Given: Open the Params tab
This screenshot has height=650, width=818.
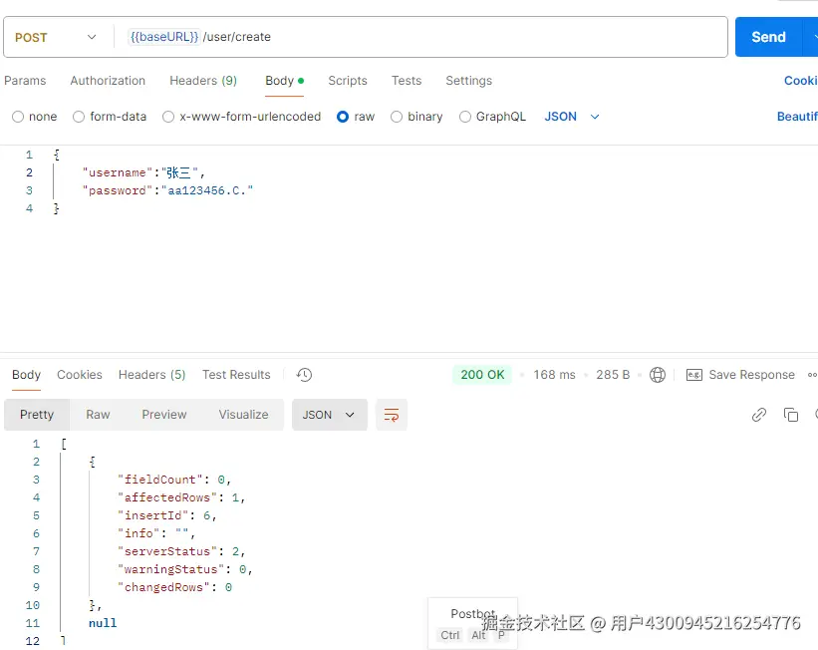Looking at the screenshot, I should pyautogui.click(x=25, y=81).
